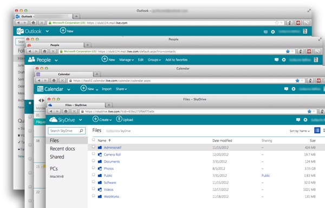The image size is (325, 208).
Task: Check the Photos folder checkbox
Action: [x=94, y=168]
